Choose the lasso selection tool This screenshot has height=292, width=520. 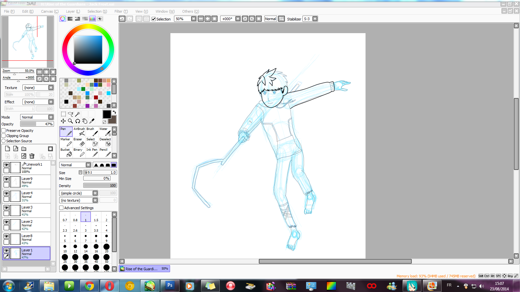pyautogui.click(x=71, y=114)
